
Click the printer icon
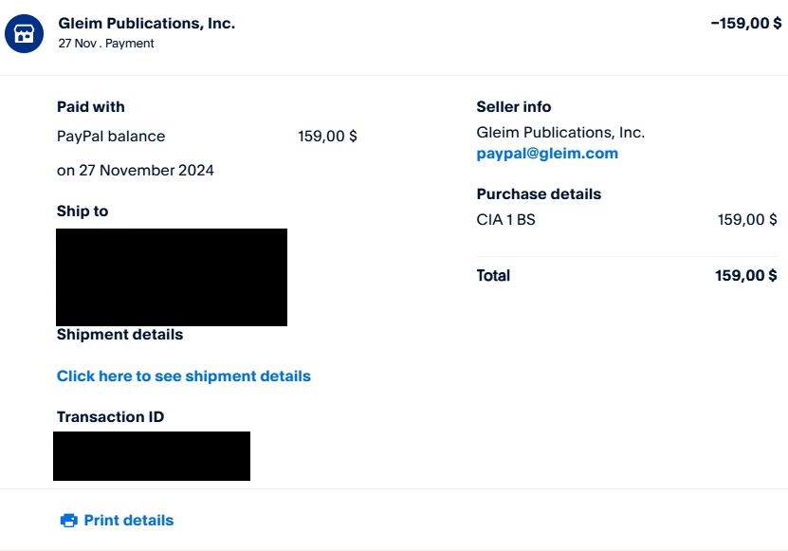coord(68,520)
